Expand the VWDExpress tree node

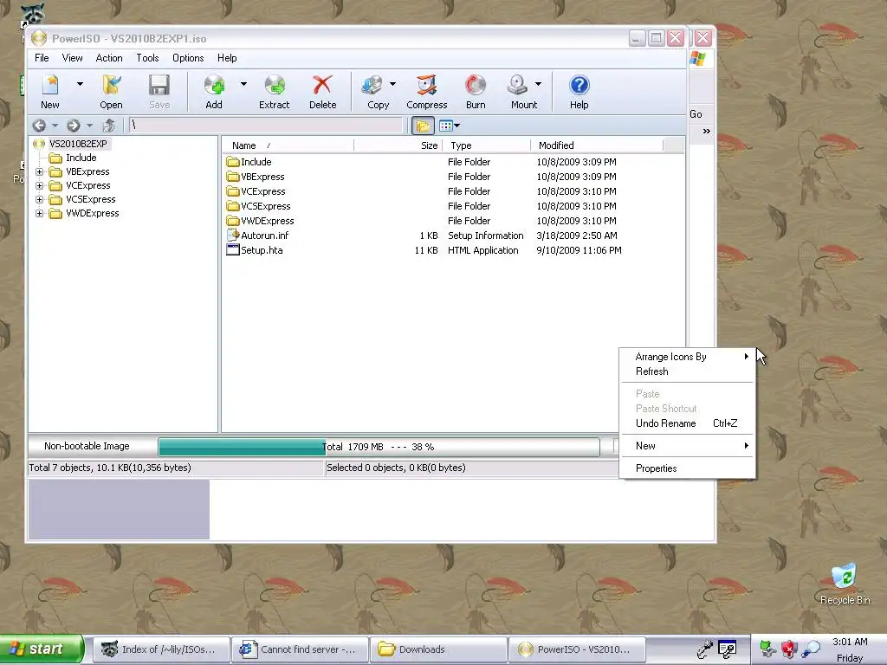tap(39, 213)
